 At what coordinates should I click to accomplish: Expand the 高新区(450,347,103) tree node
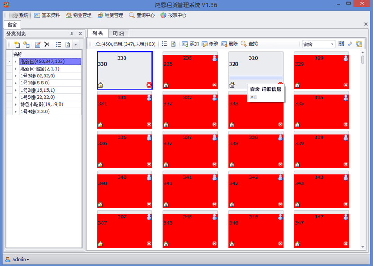pyautogui.click(x=15, y=62)
